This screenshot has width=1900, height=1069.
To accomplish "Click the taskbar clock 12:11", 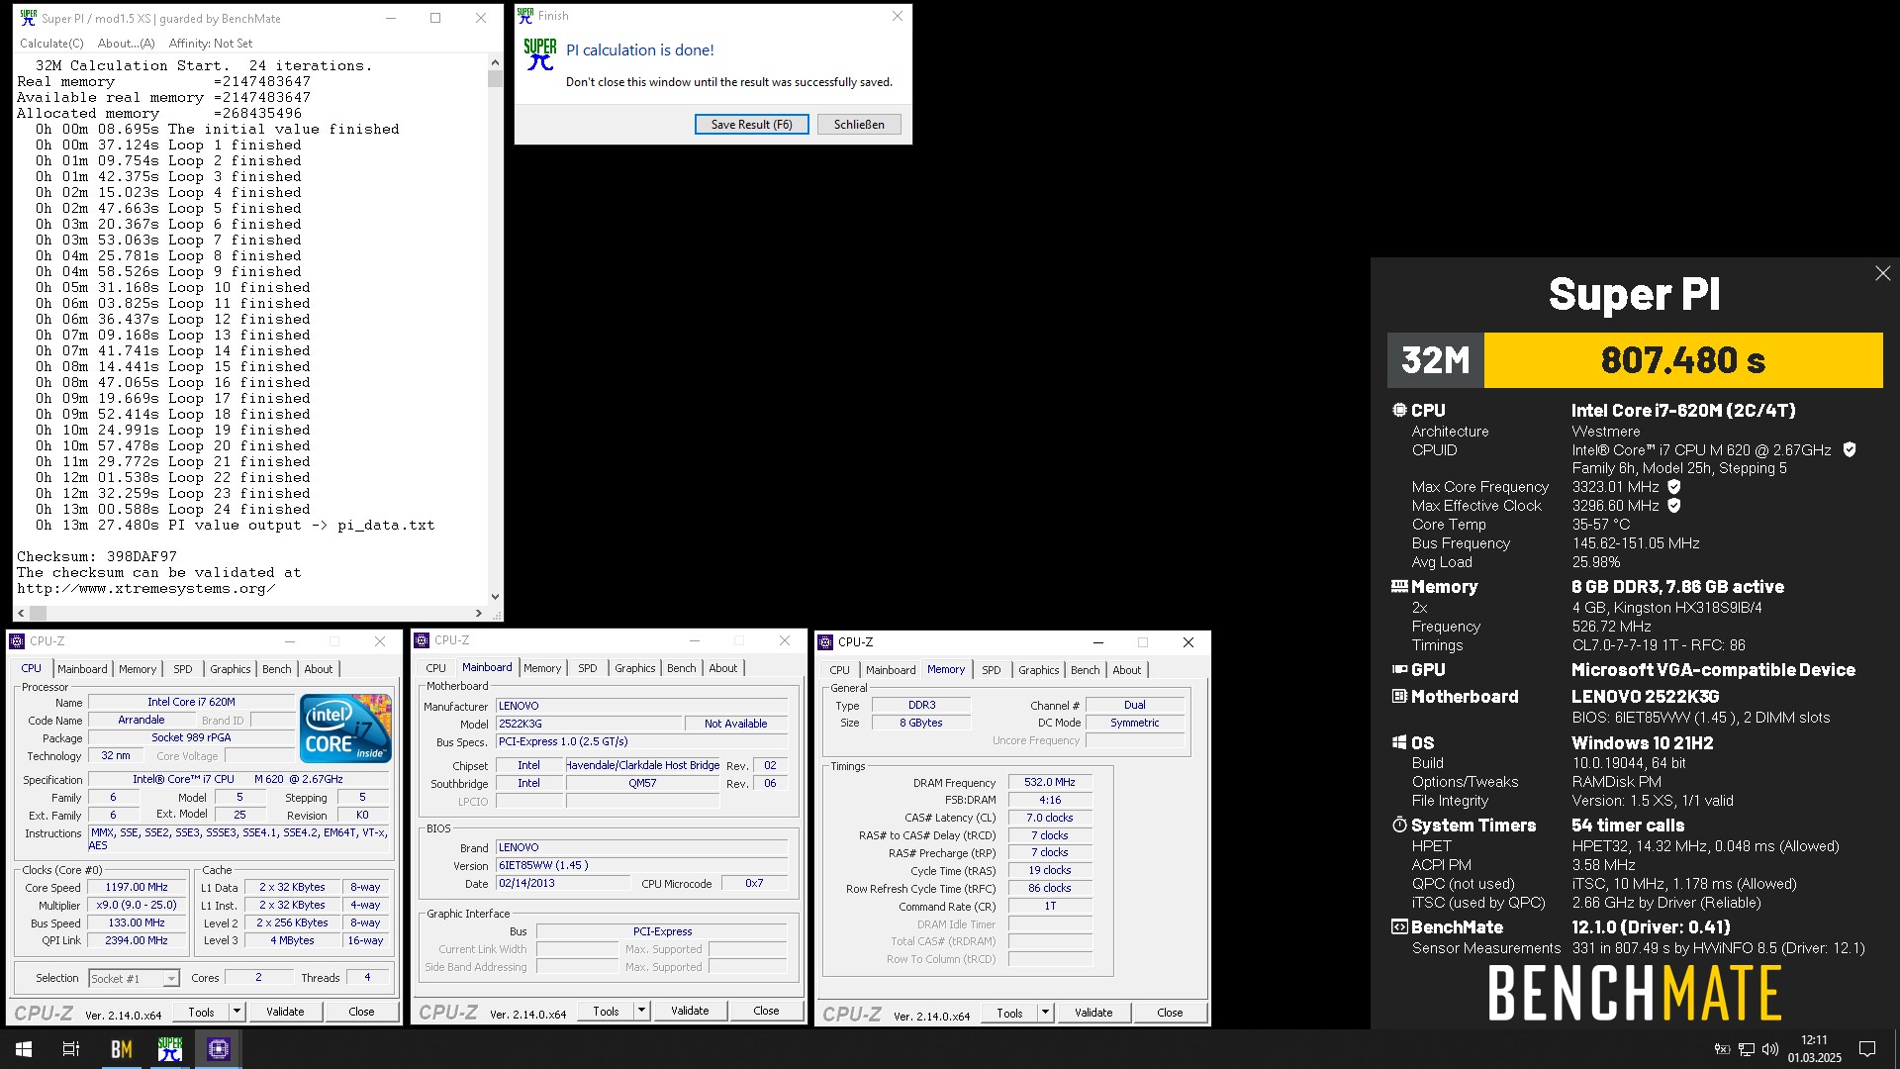I will 1814,1040.
